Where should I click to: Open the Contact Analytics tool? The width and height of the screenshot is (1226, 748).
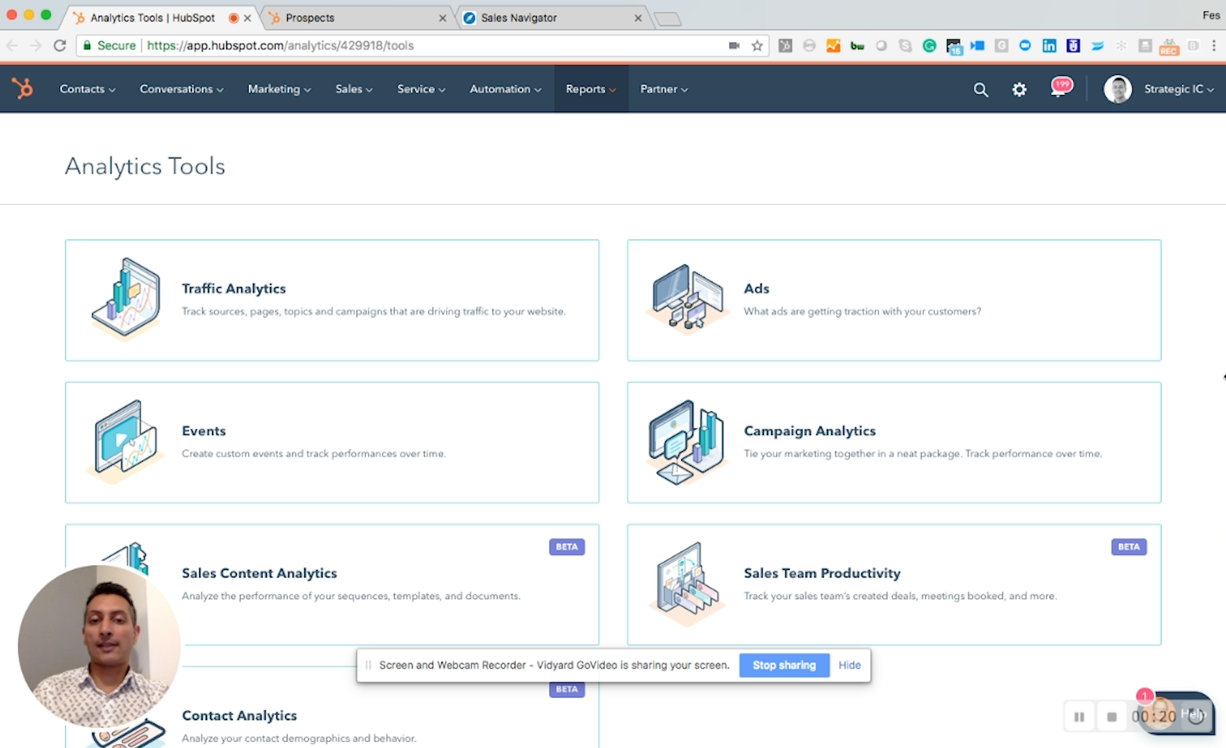(332, 707)
